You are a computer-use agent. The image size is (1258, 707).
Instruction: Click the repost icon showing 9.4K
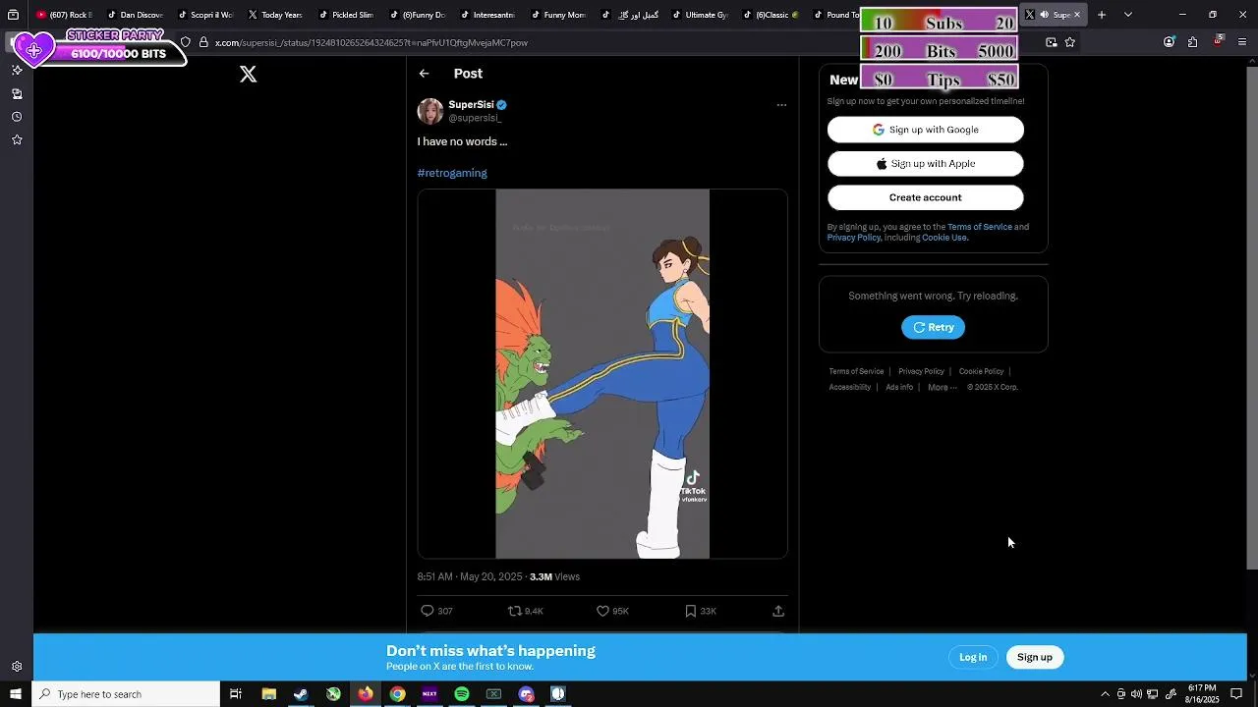514,611
